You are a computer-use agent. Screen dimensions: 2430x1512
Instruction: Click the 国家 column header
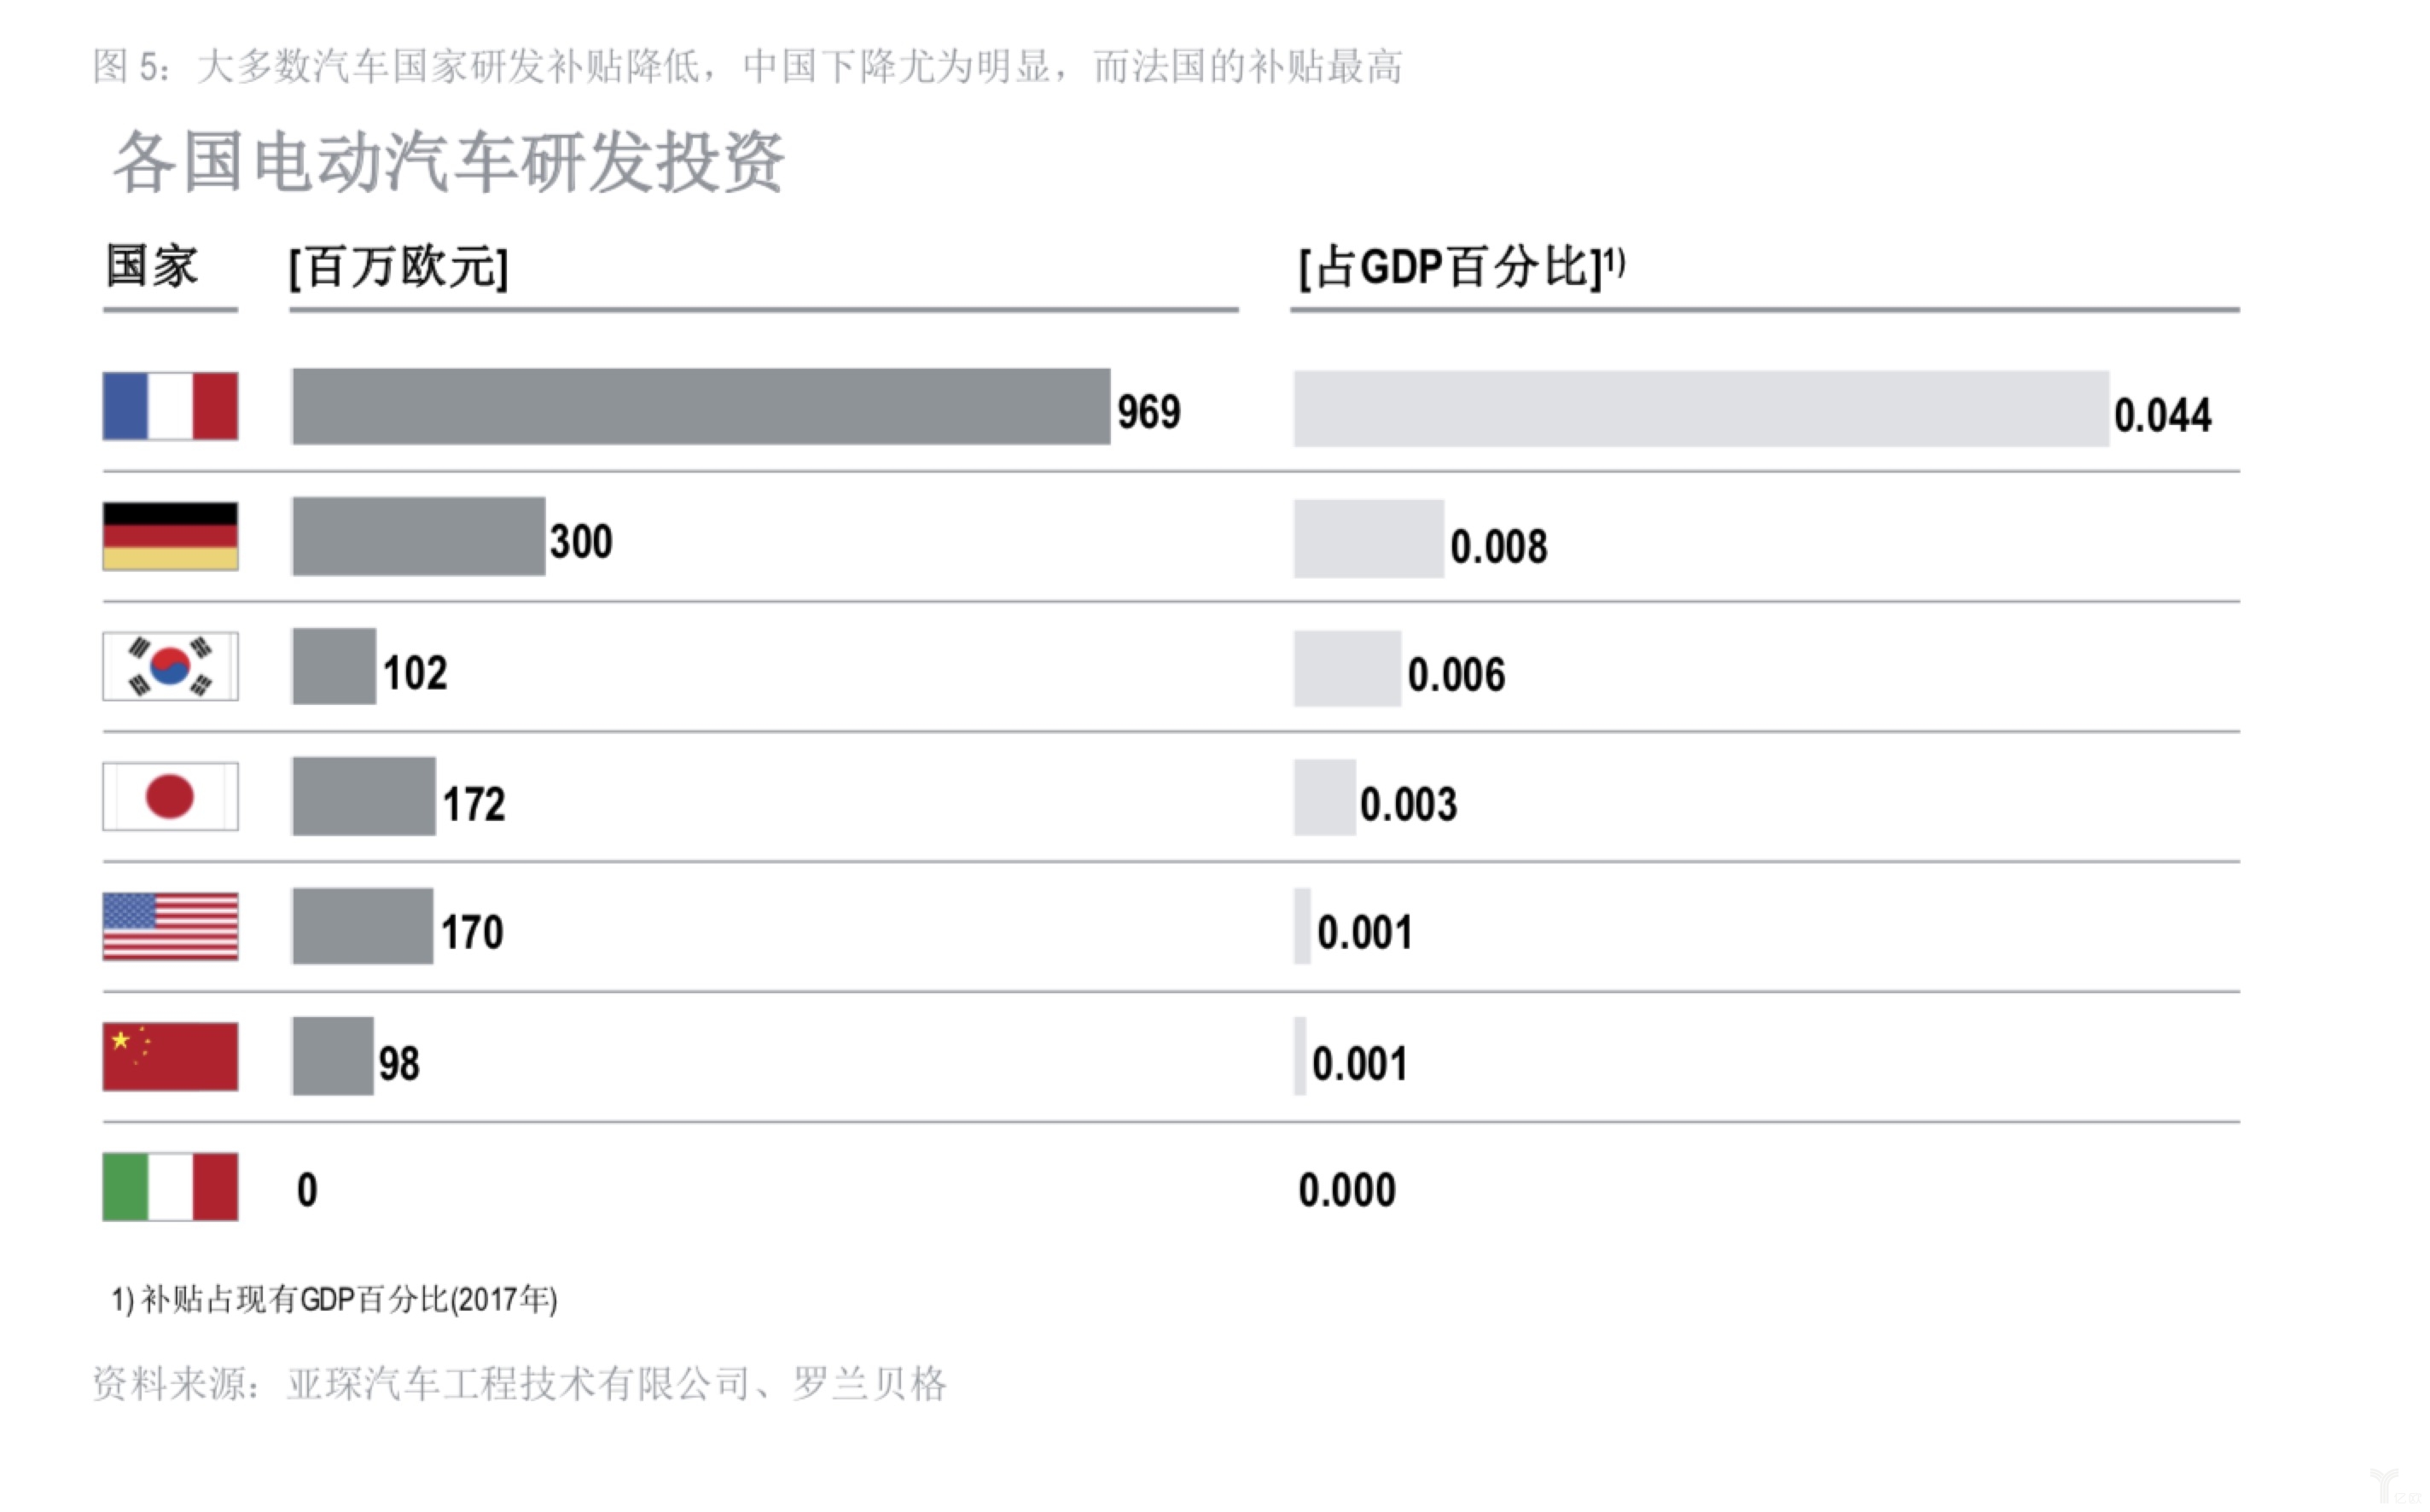pos(152,267)
